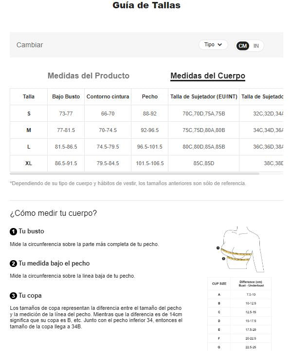Click the number 2 bullet icon beside Tu medida bajo el pecho
This screenshot has width=291, height=361.
pyautogui.click(x=13, y=264)
